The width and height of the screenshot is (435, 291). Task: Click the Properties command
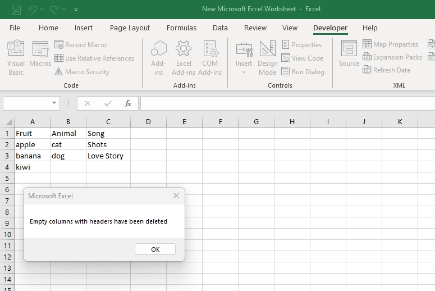click(302, 45)
